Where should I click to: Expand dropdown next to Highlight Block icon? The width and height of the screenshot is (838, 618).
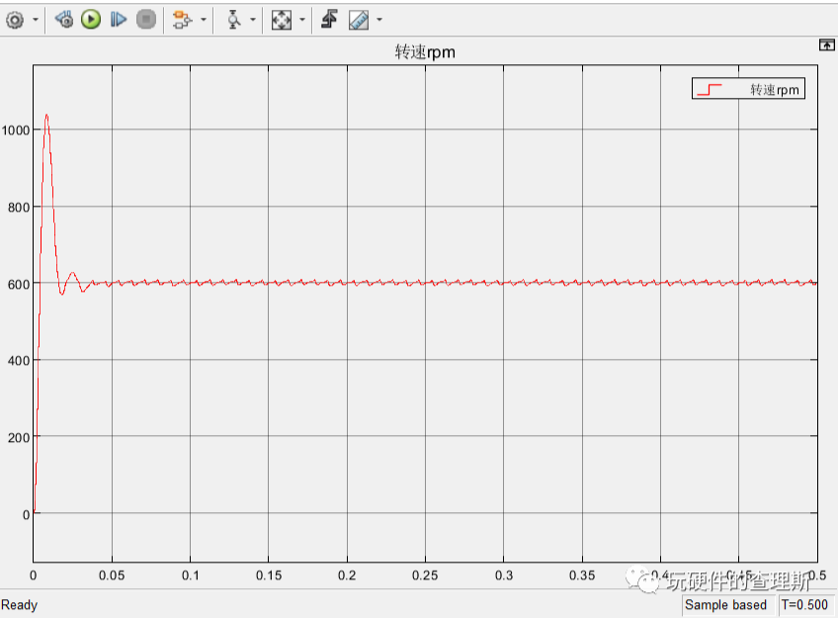pyautogui.click(x=204, y=20)
